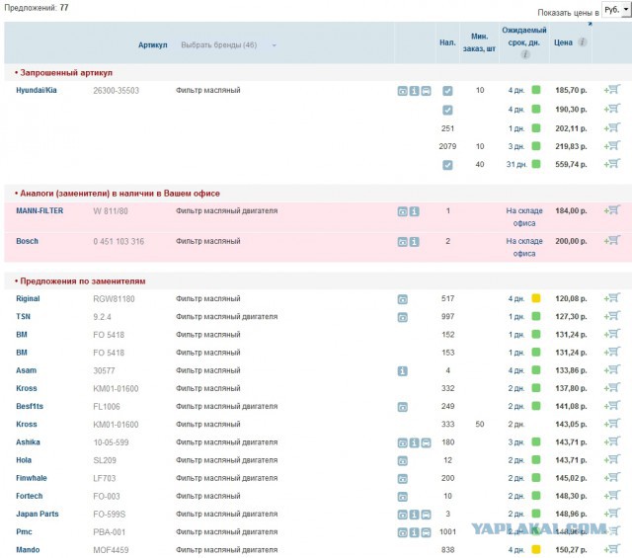Image resolution: width=632 pixels, height=558 pixels.
Task: Sort by 'Цена' column header
Action: pos(563,43)
